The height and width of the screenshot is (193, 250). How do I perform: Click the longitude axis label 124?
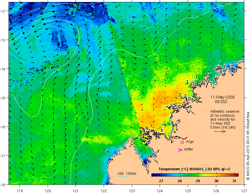coord(160,191)
